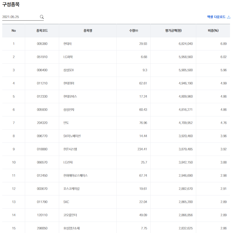Click stock code 006400
The image size is (231, 233).
(x=42, y=70)
